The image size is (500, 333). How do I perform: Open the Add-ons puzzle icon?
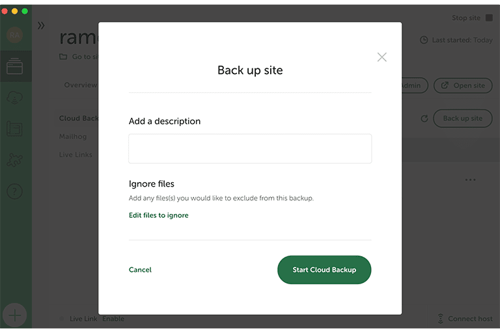15,160
